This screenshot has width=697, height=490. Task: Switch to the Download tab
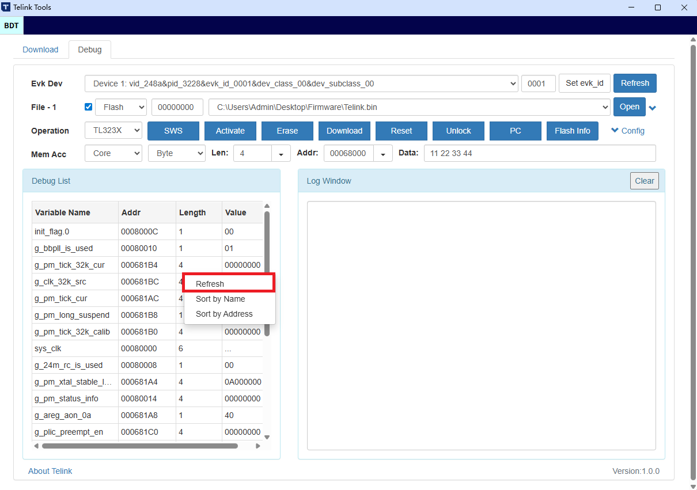[x=40, y=50]
